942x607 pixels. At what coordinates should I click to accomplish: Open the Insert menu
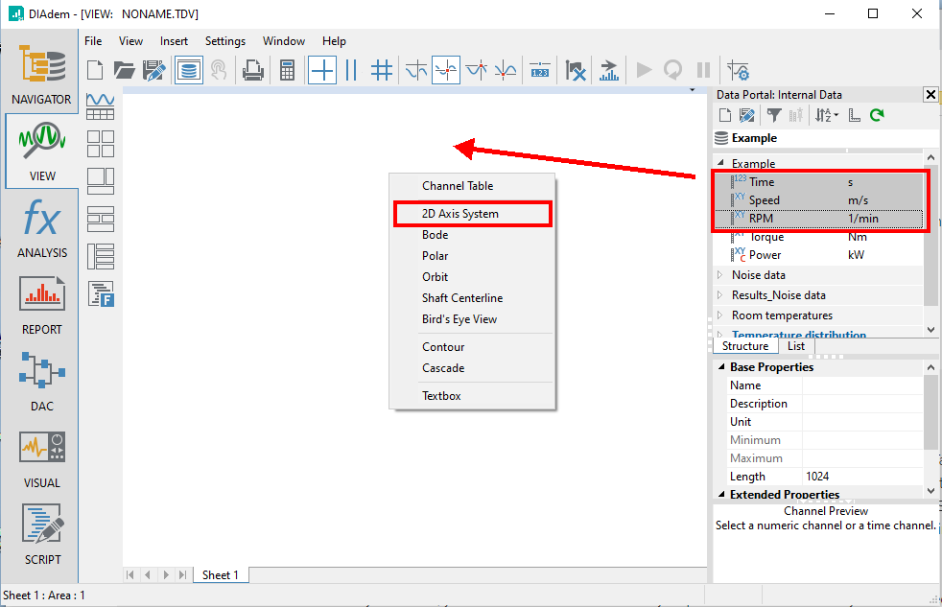click(174, 41)
